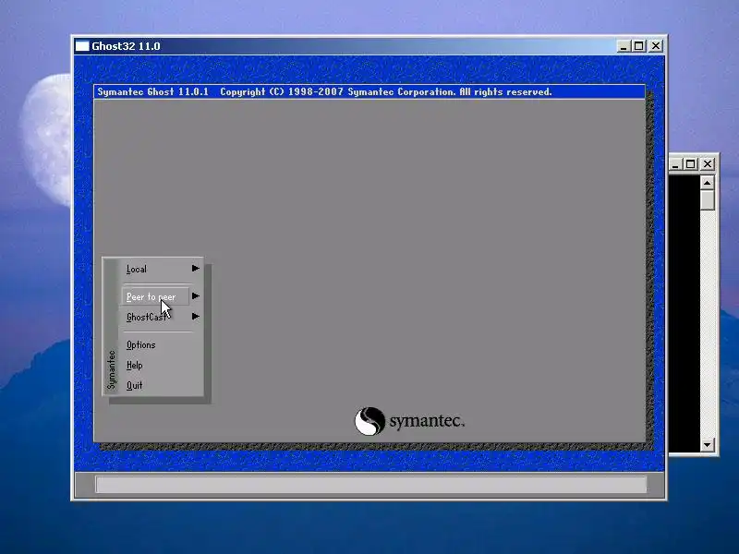Open Options in the Ghost menu
This screenshot has width=739, height=554.
pyautogui.click(x=141, y=344)
